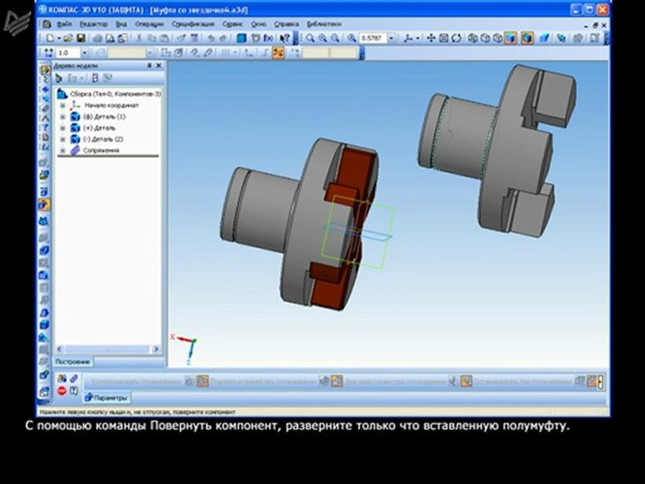Viewport: 645px width, 484px height.
Task: Click help icon beside stop button
Action: pos(74,391)
